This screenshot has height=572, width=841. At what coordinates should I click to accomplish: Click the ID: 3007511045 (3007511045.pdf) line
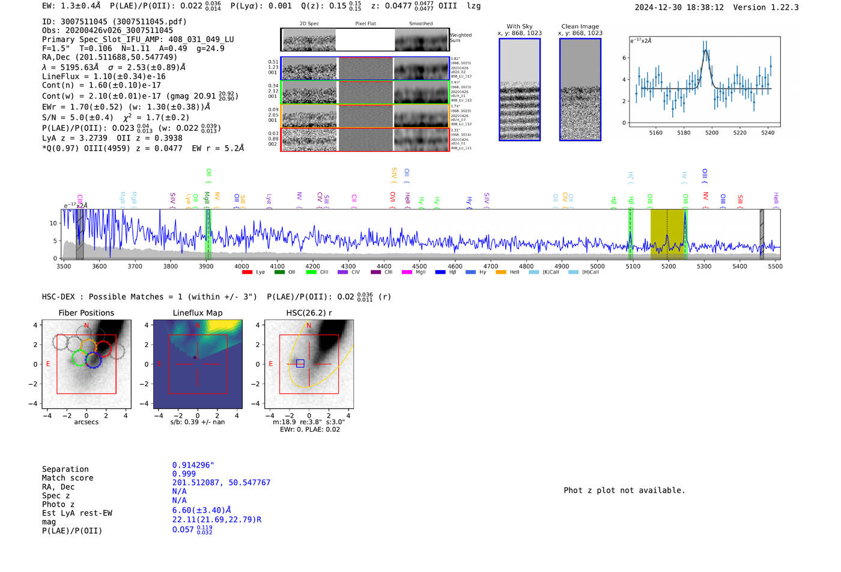click(114, 22)
